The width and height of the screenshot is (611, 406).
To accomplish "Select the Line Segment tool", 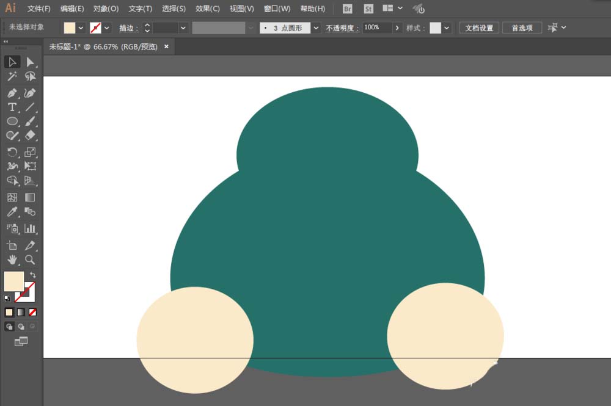I will click(30, 107).
